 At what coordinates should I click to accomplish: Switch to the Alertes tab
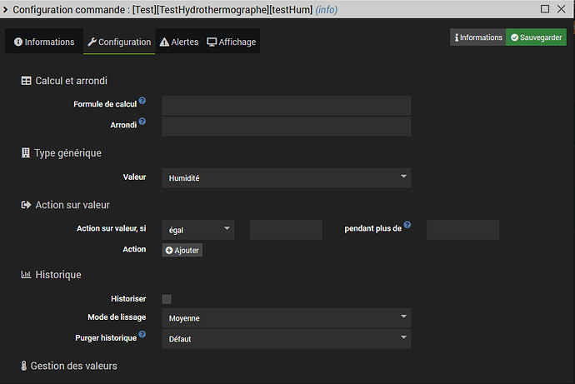[x=178, y=42]
